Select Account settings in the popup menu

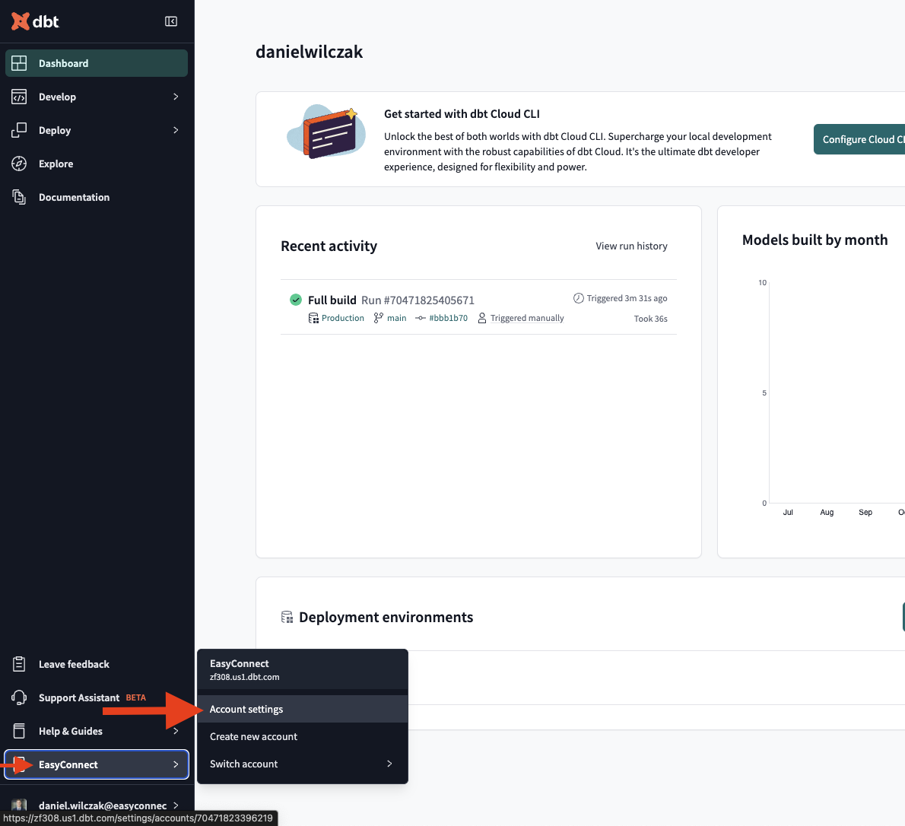303,709
